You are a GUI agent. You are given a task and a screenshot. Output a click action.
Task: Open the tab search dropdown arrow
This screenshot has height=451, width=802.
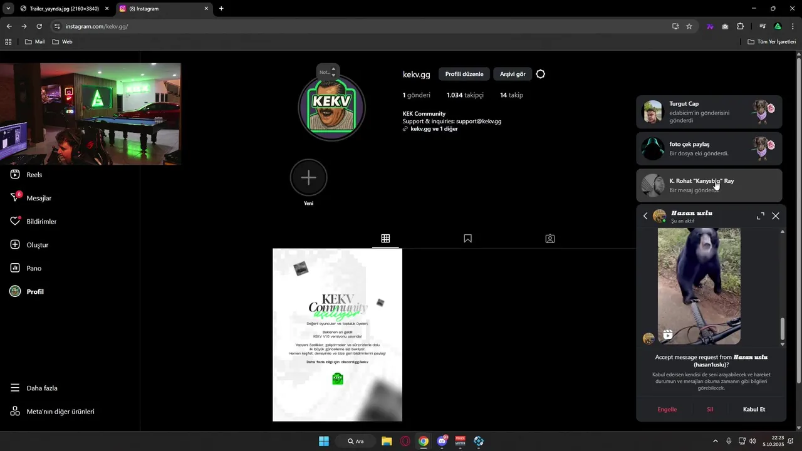click(x=8, y=9)
